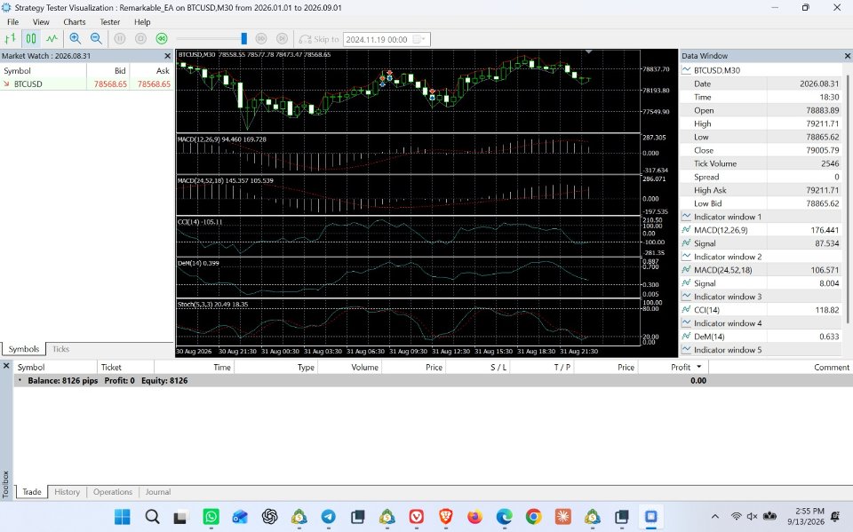This screenshot has height=532, width=853.
Task: Switch chart to line chart mode
Action: [x=52, y=38]
